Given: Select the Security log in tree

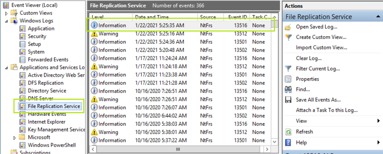Looking at the screenshot, I should click(x=37, y=36).
